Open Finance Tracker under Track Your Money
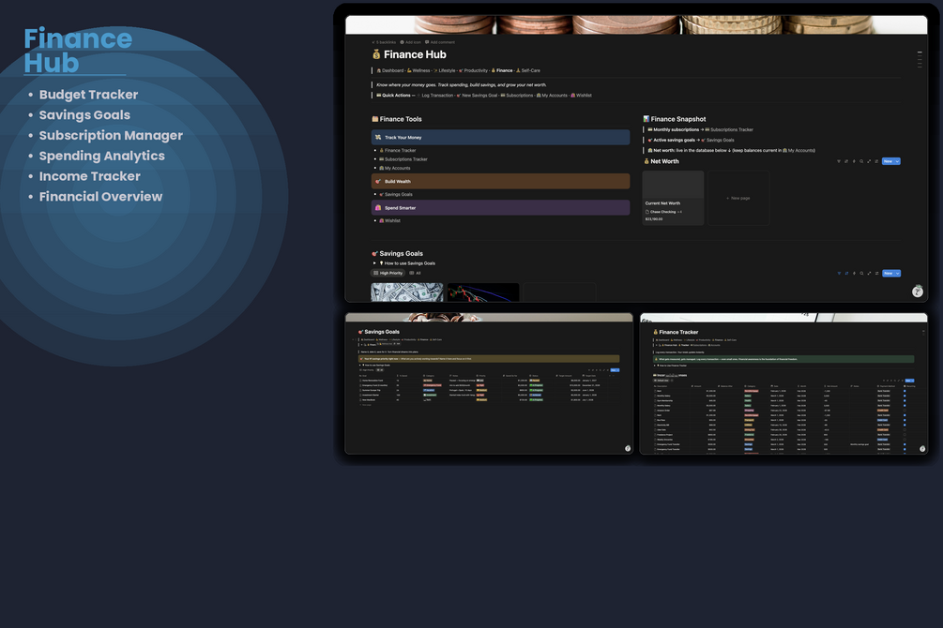The height and width of the screenshot is (628, 943). [398, 151]
